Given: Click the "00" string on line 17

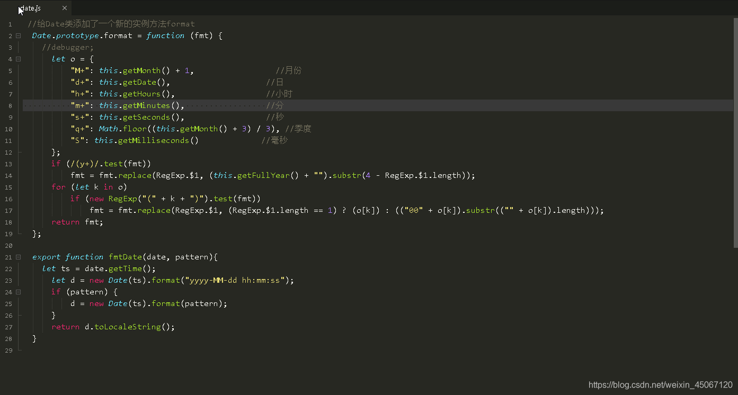Looking at the screenshot, I should click(413, 211).
